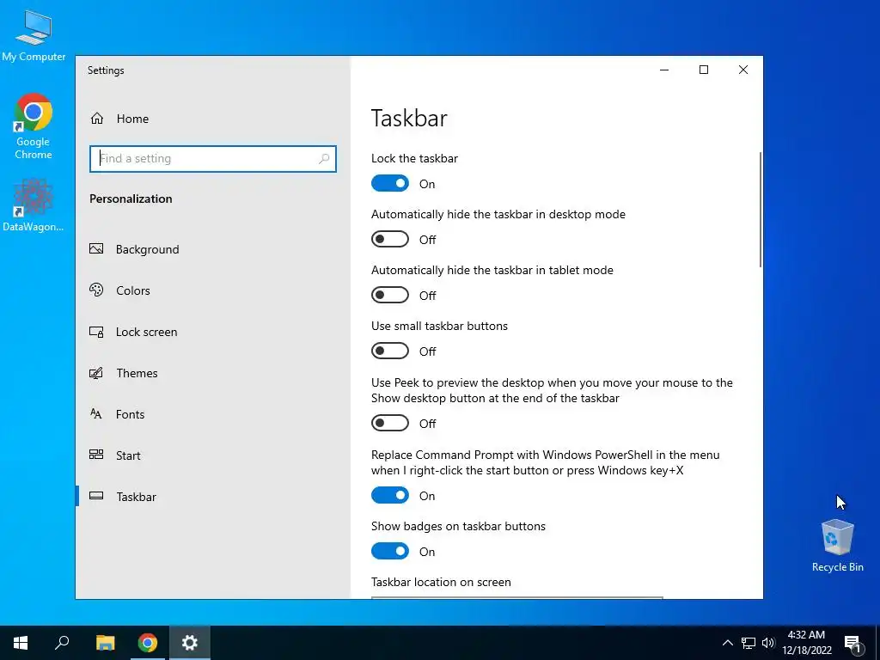Open the Action Center notifications icon
Viewport: 880px width, 660px height.
[852, 645]
